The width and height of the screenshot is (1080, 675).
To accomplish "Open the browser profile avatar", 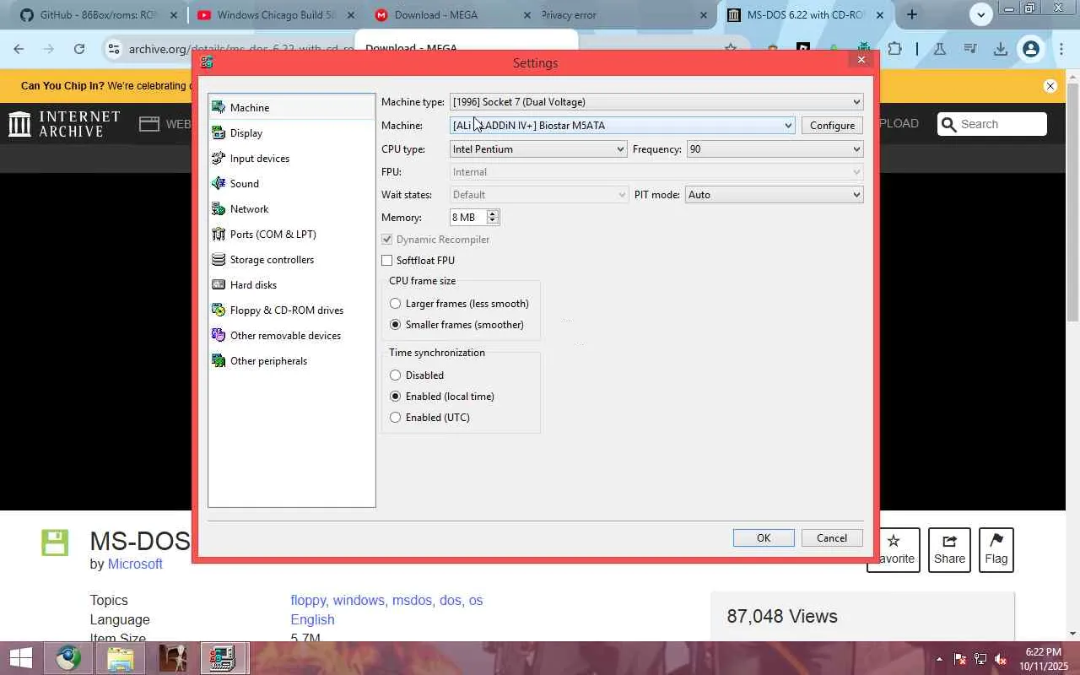I will [1030, 49].
